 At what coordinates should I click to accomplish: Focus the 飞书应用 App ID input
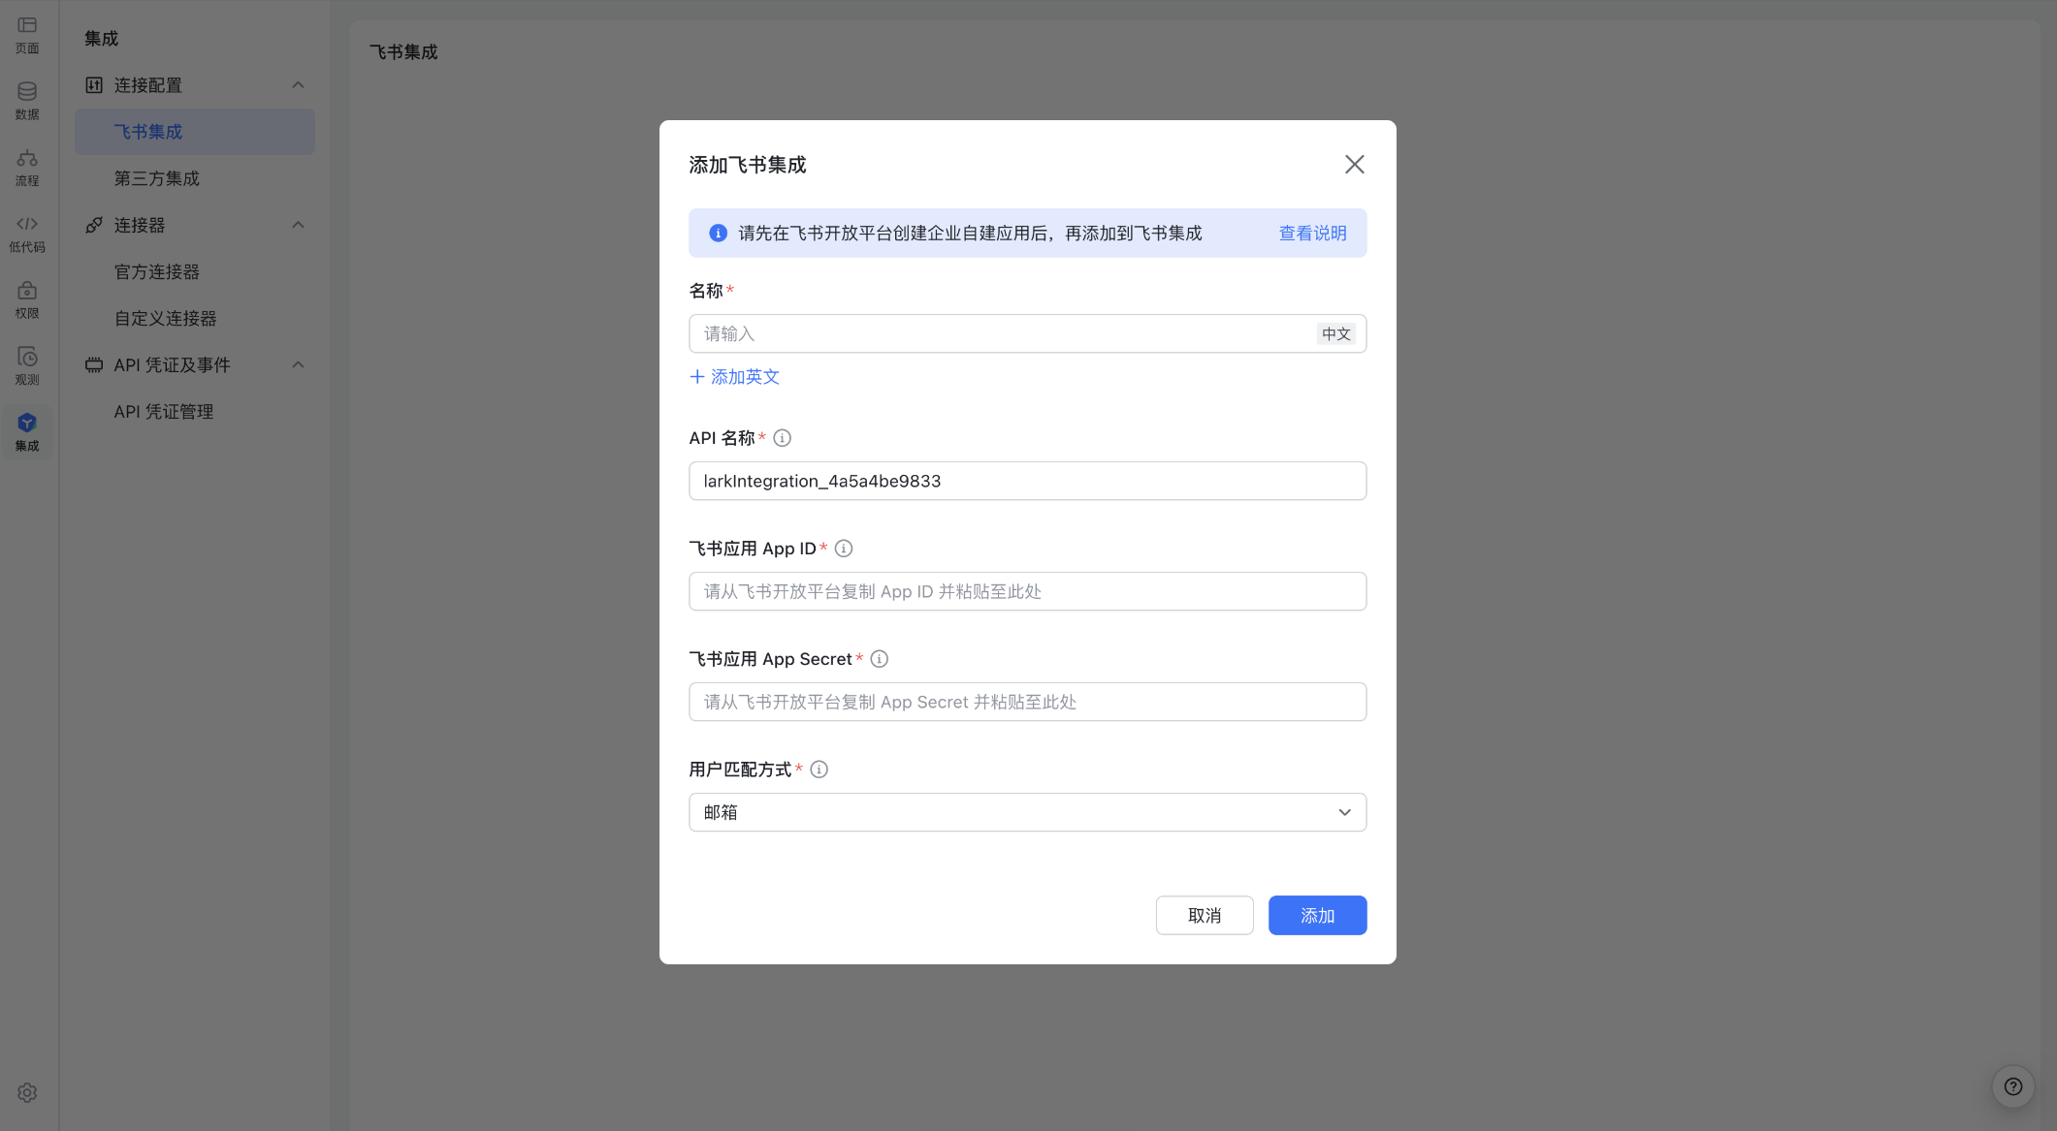[x=1027, y=591]
